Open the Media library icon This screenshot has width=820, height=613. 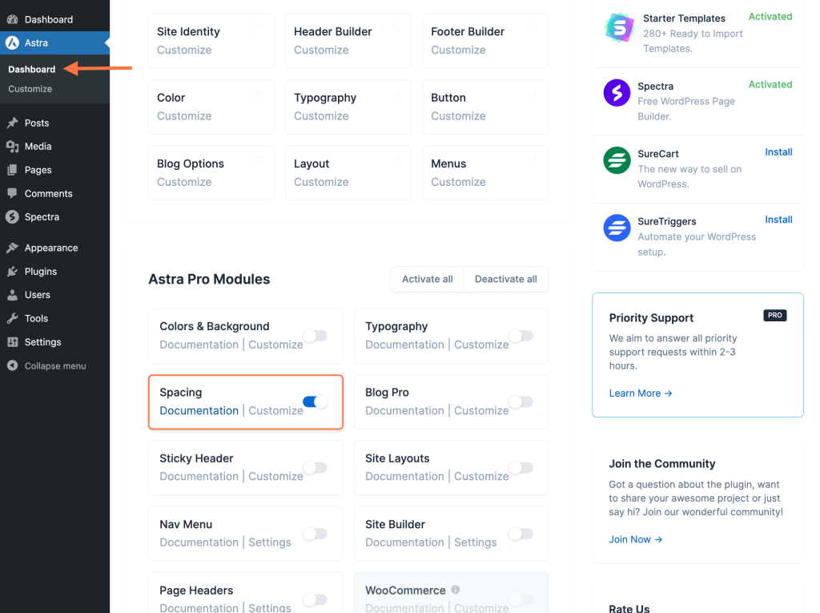point(13,146)
